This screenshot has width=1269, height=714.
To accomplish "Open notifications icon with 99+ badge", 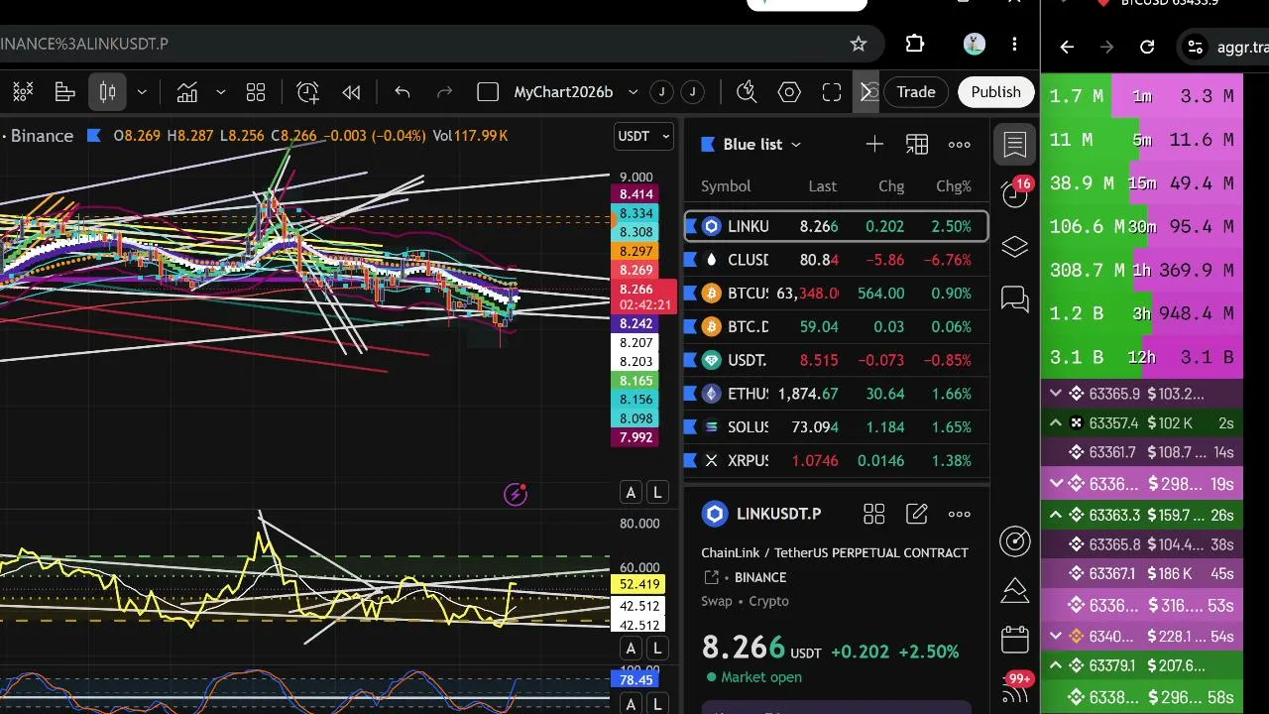I will 1015,687.
